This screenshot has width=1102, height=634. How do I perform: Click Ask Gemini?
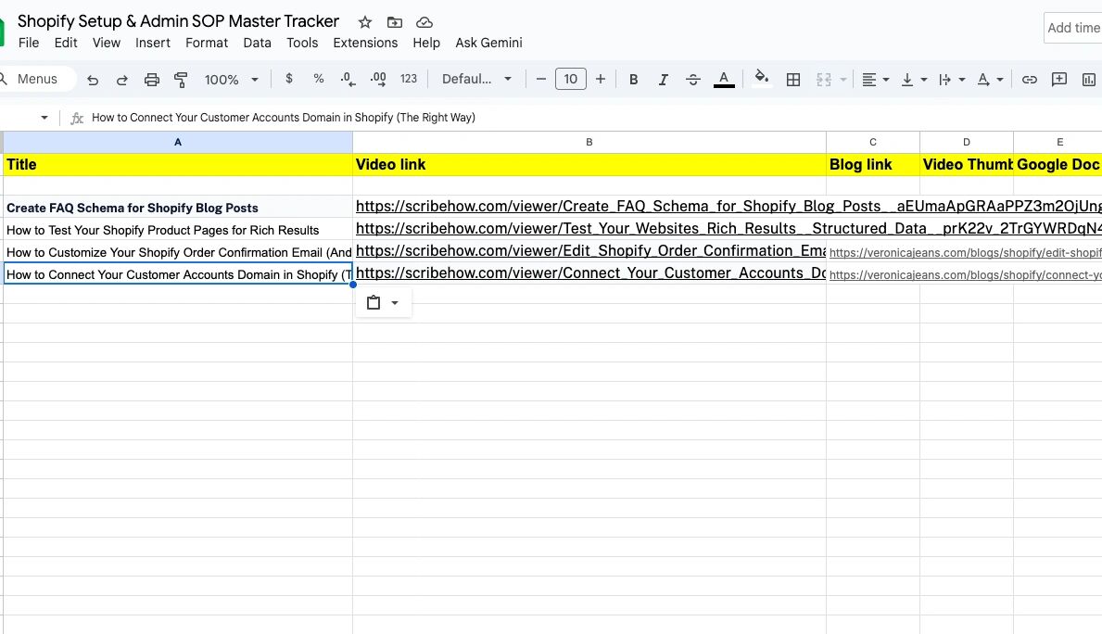pyautogui.click(x=488, y=43)
